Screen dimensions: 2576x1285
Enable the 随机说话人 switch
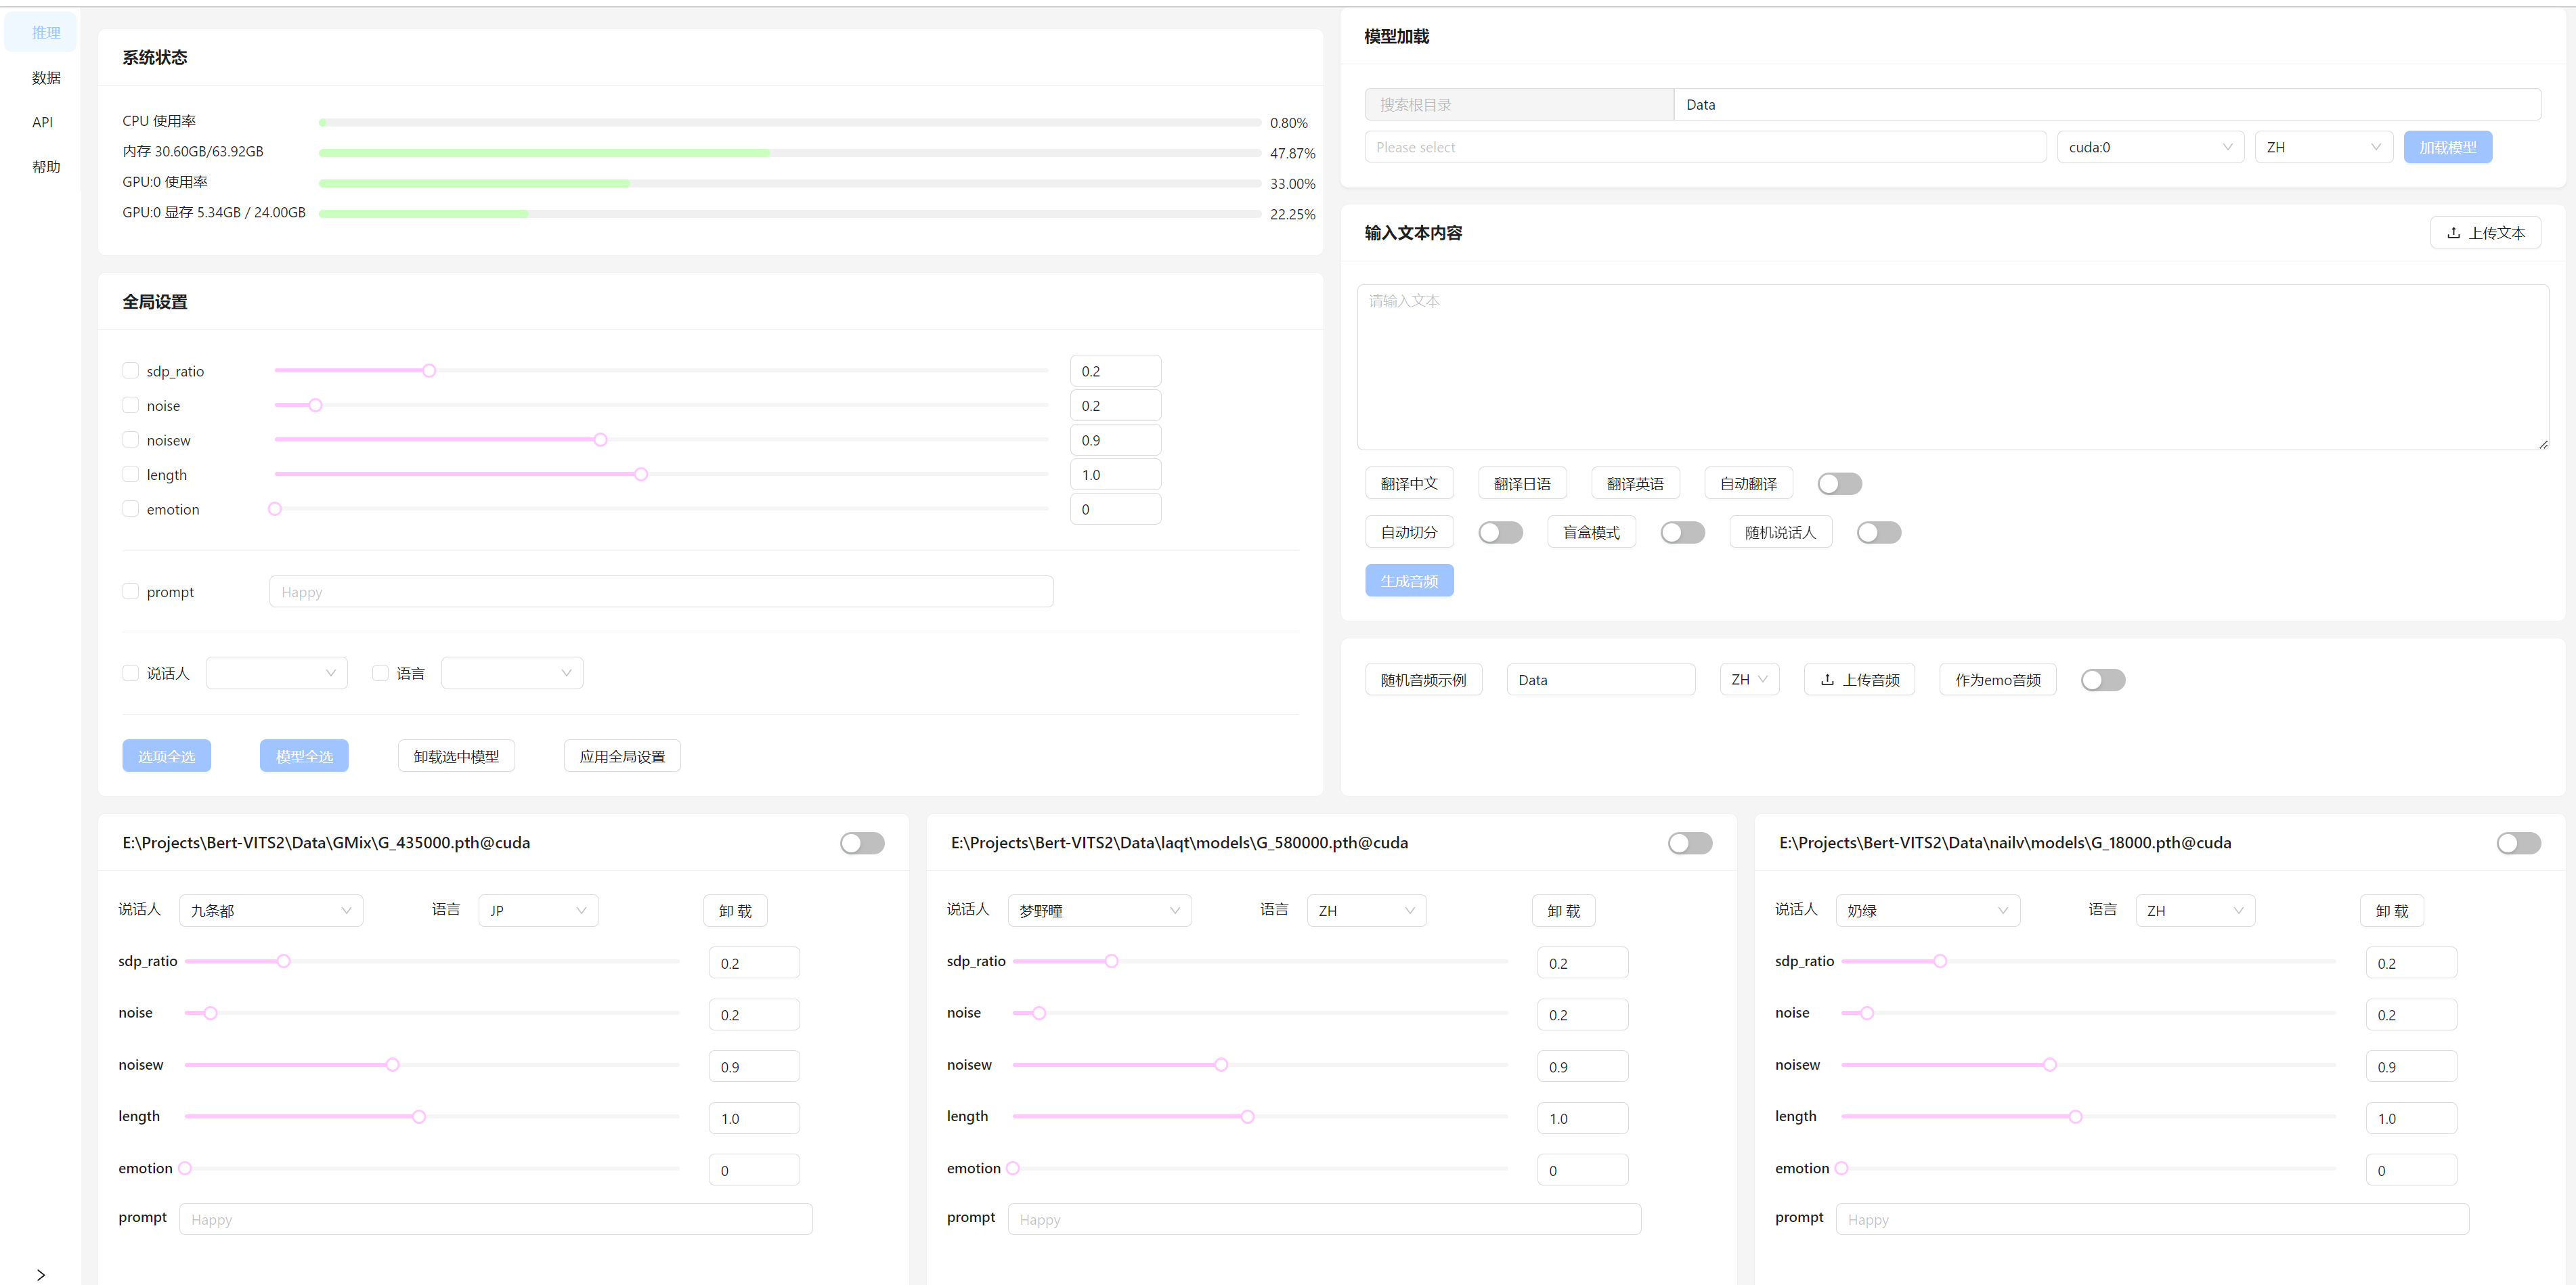(1877, 533)
